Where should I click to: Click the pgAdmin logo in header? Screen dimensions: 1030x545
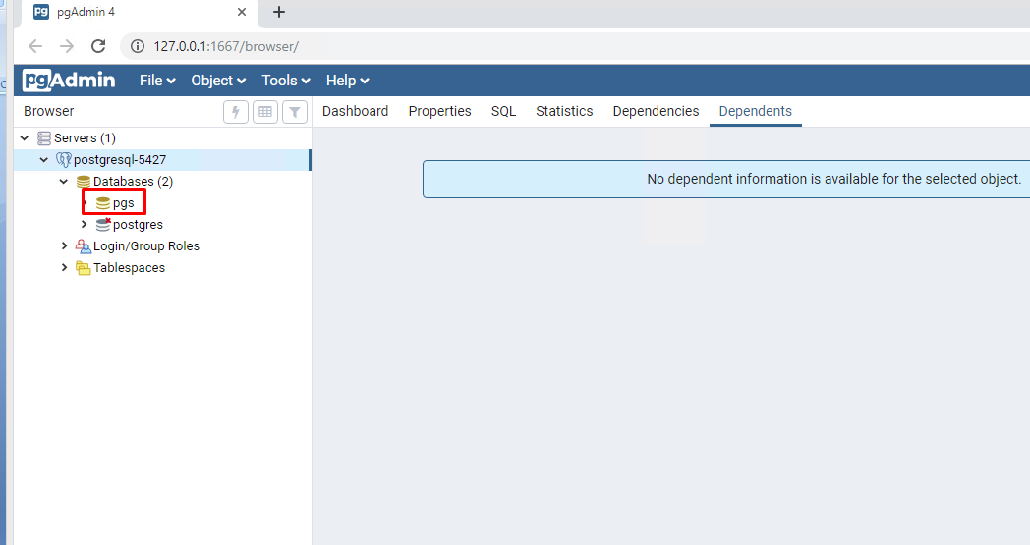click(70, 81)
